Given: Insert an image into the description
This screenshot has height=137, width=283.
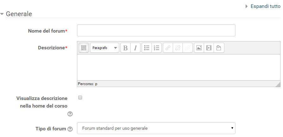Looking at the screenshot, I should [199, 48].
